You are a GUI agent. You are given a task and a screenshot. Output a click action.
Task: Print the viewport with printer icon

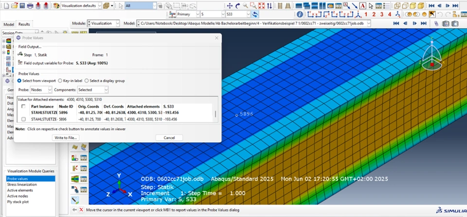click(30, 6)
